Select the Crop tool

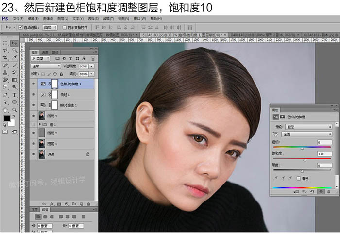(5, 58)
